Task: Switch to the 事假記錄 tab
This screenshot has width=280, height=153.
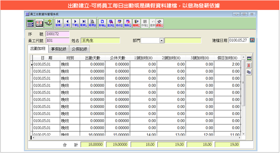Action: tap(58, 49)
